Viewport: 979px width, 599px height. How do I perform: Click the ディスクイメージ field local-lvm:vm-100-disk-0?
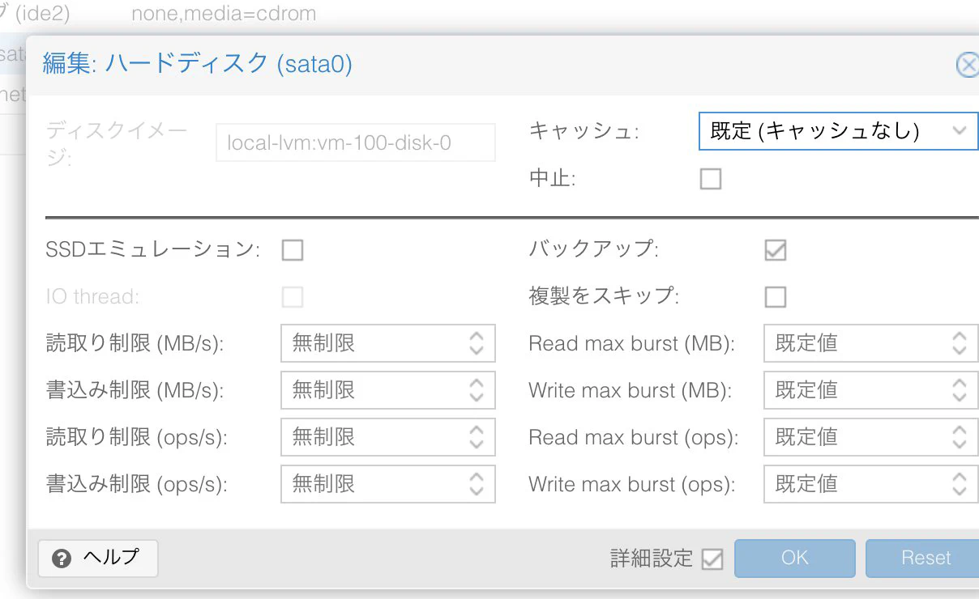point(356,142)
